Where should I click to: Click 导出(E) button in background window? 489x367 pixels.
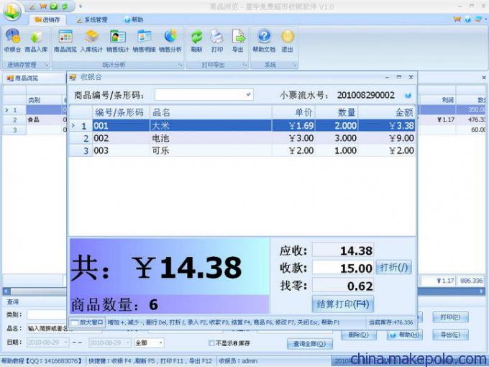(450, 335)
